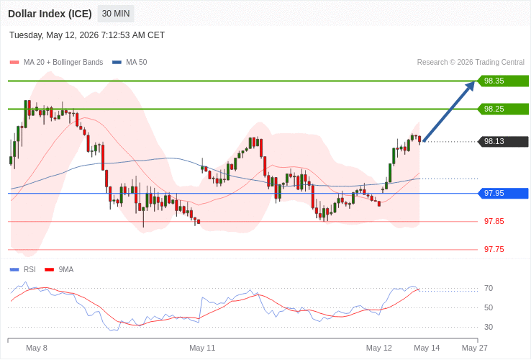Click the 98.13 current price tag

pyautogui.click(x=503, y=141)
